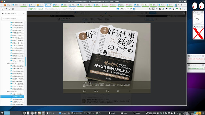Open the たろう featuring bookmark
This screenshot has width=205, height=115.
click(17, 102)
